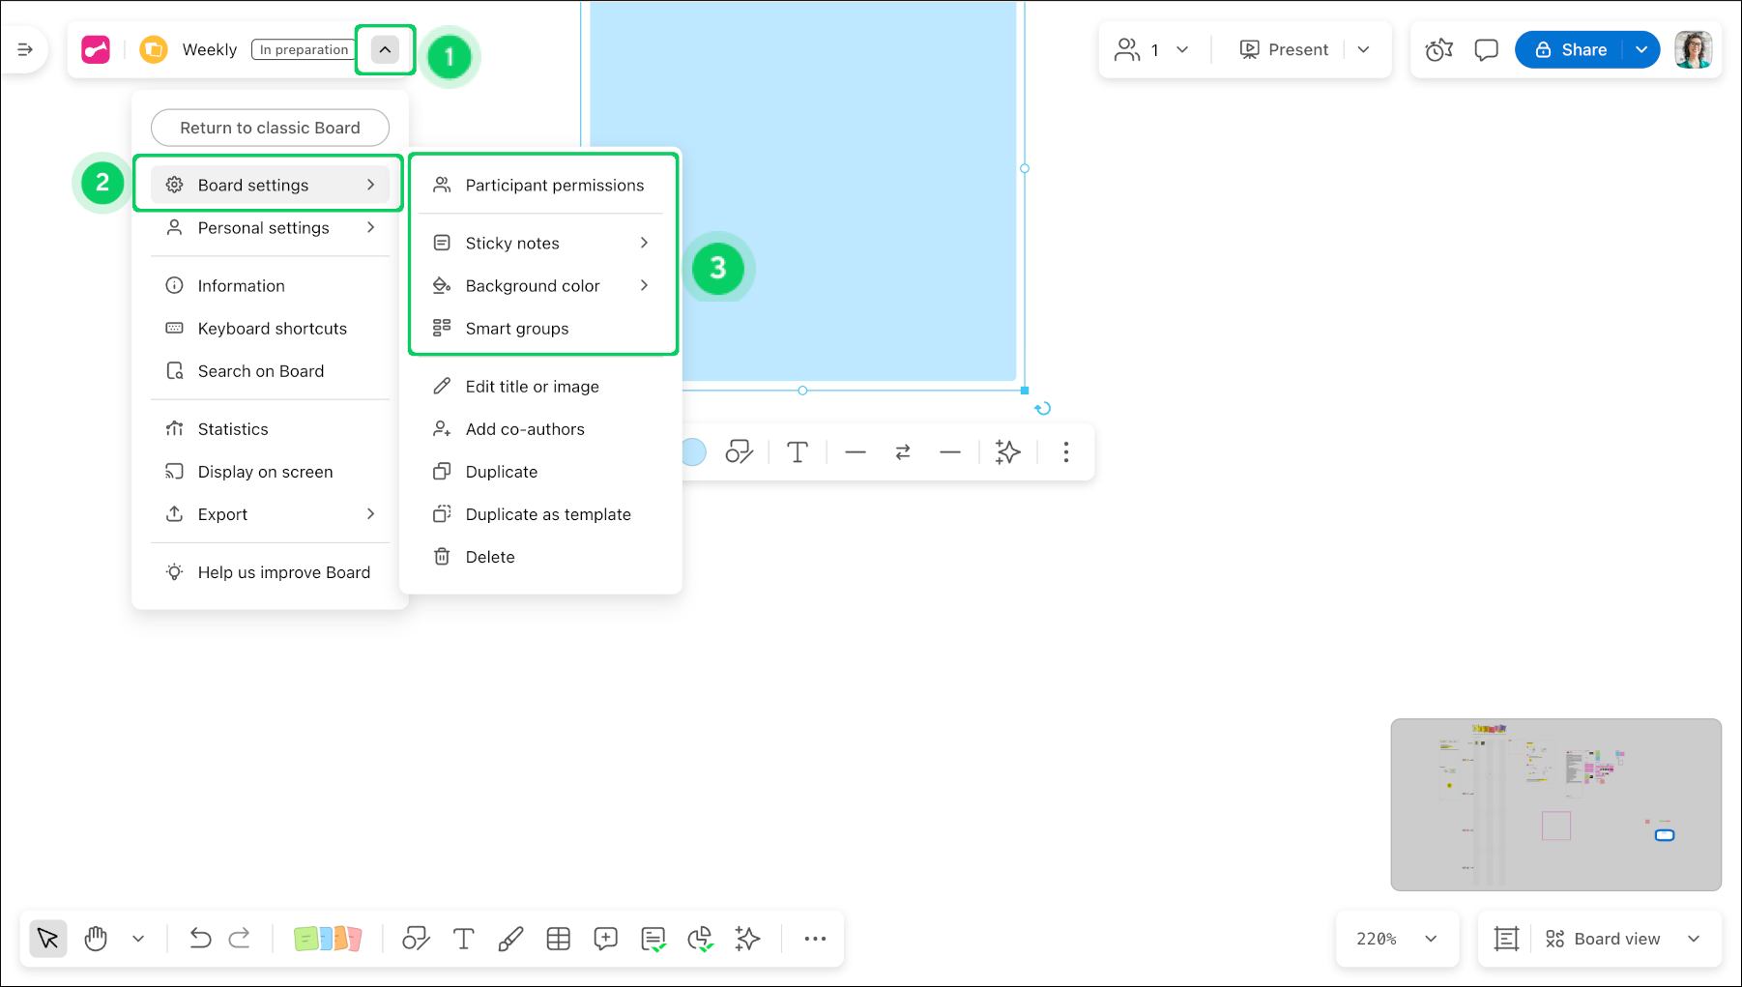The image size is (1742, 987).
Task: Choose Smart groups from submenu
Action: [x=517, y=329]
